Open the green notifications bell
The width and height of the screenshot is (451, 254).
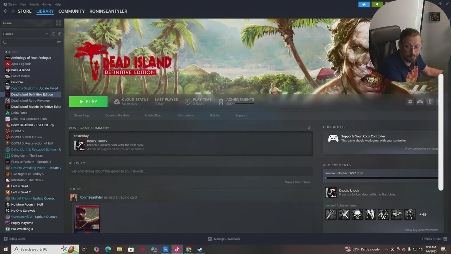tap(377, 5)
